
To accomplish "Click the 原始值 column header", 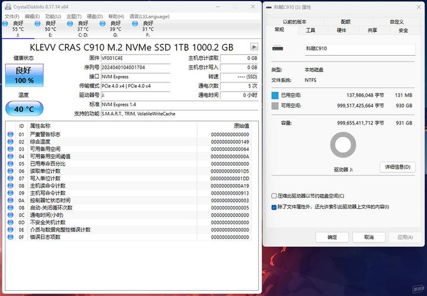I will pos(241,126).
